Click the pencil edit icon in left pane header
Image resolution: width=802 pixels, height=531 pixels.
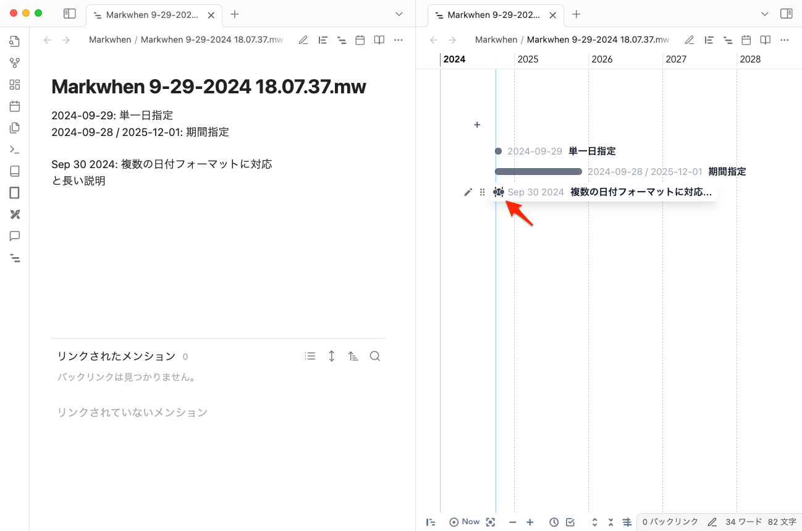click(303, 40)
